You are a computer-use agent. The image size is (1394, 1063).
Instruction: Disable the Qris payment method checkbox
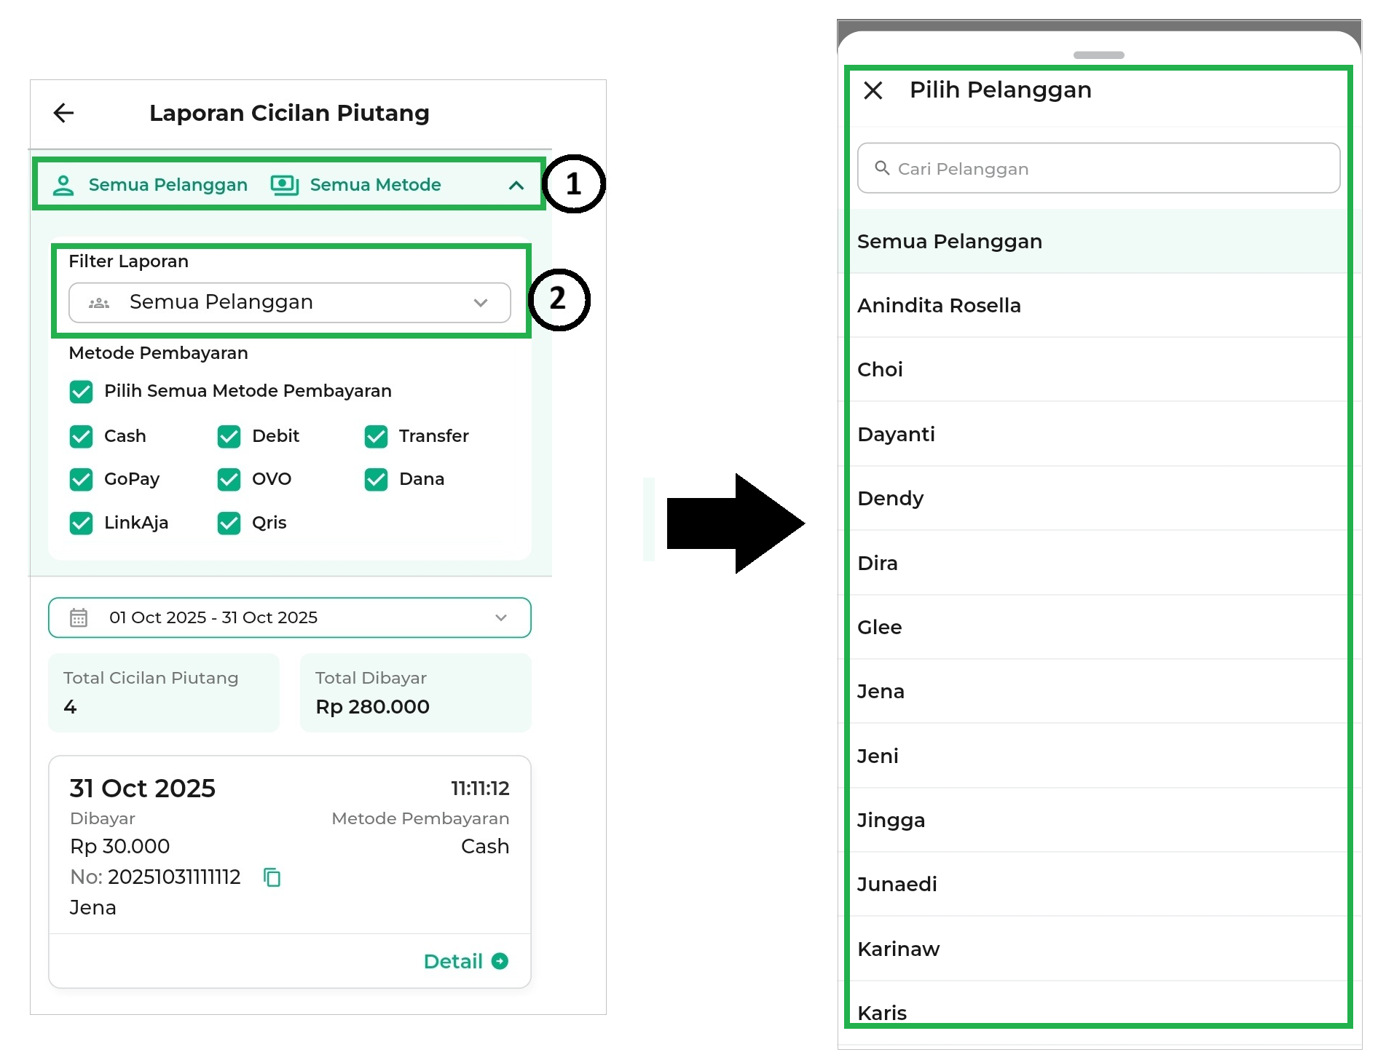[229, 523]
